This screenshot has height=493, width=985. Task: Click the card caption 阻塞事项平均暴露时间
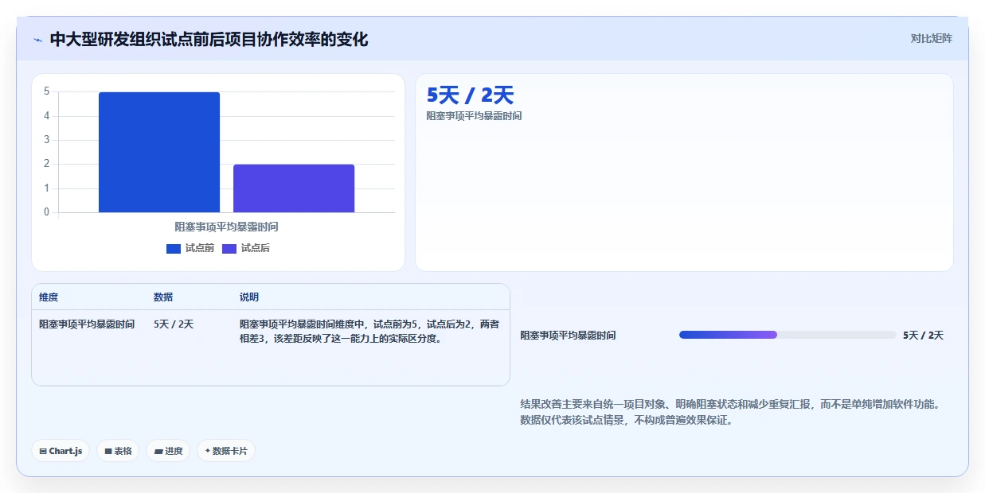pos(474,116)
